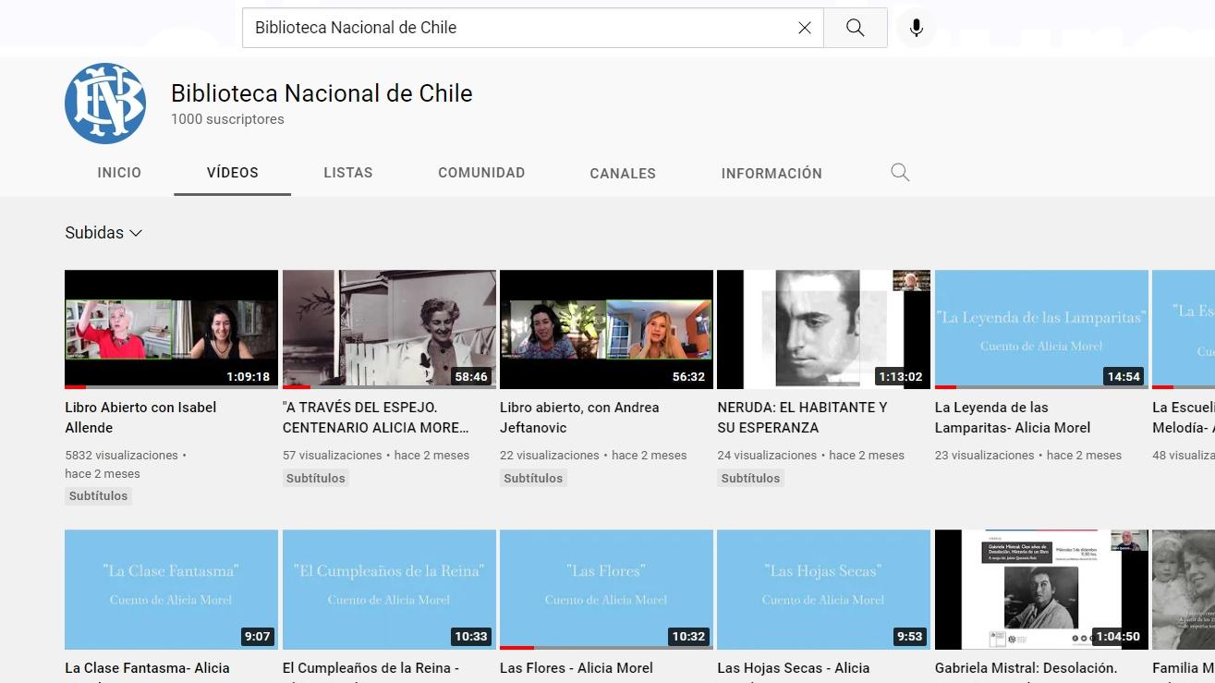1215x683 pixels.
Task: Open the Listas tab
Action: 348,173
